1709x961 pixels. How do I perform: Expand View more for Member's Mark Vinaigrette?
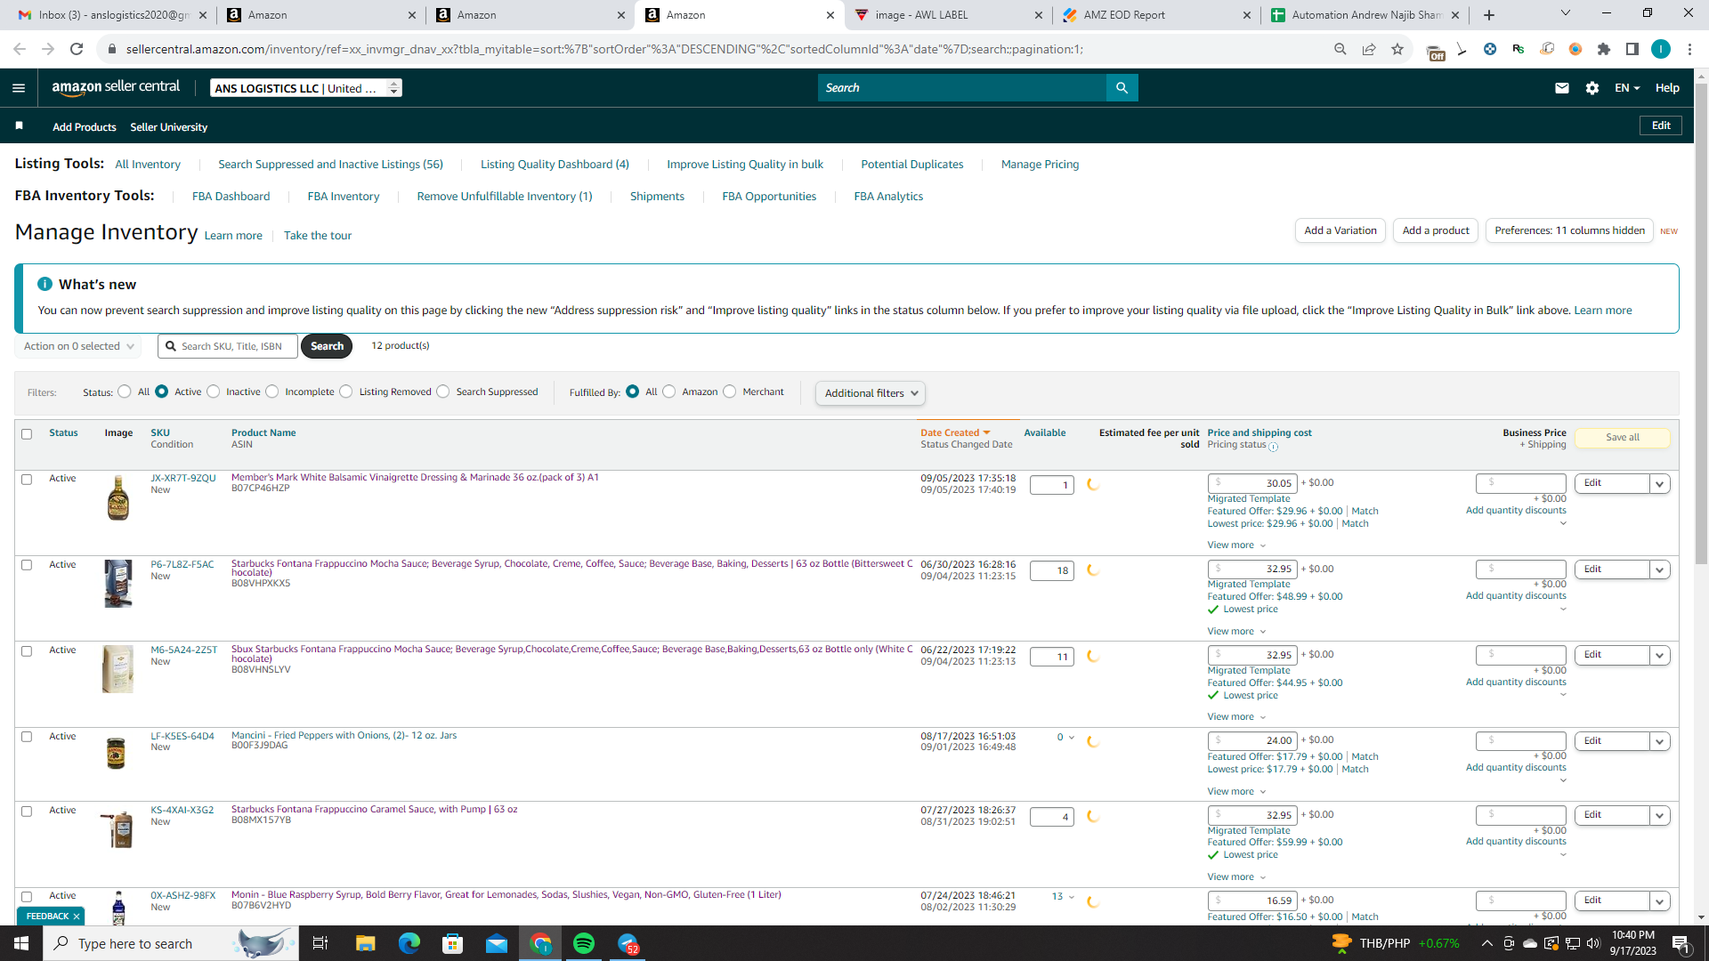coord(1236,545)
